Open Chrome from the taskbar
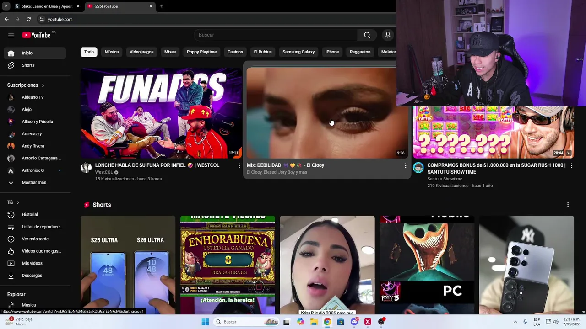Image resolution: width=586 pixels, height=329 pixels. coord(327,322)
